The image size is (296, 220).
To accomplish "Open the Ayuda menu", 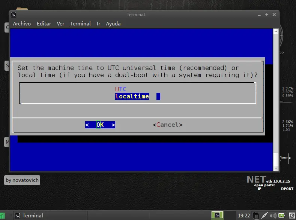I will [x=113, y=24].
